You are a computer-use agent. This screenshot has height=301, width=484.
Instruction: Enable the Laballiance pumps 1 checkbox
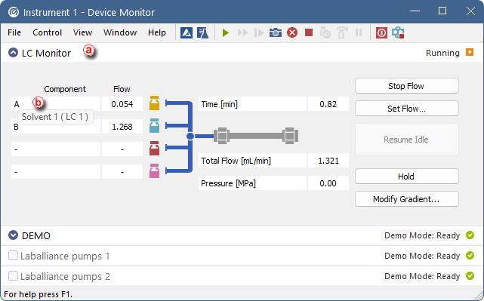tap(13, 256)
